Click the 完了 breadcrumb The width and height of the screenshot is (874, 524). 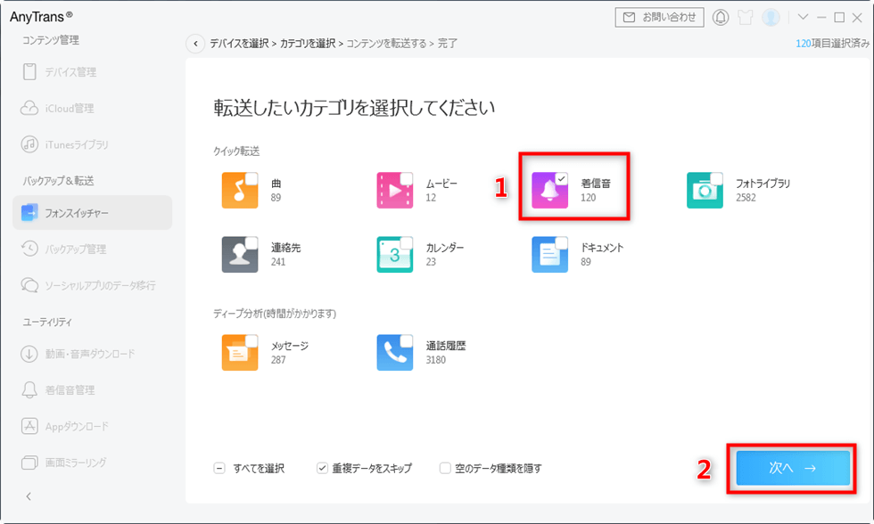pos(447,44)
